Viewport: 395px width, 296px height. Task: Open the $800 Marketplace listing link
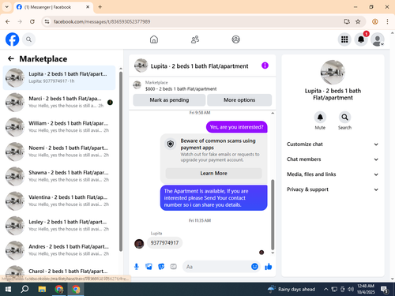pyautogui.click(x=181, y=89)
